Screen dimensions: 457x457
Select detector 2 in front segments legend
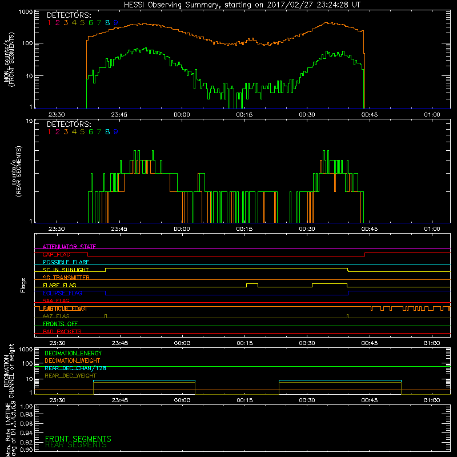point(58,23)
